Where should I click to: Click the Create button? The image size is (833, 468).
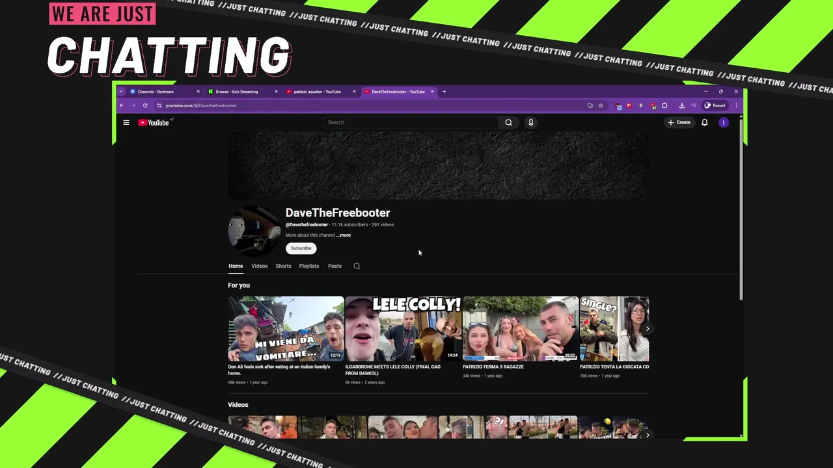click(679, 122)
